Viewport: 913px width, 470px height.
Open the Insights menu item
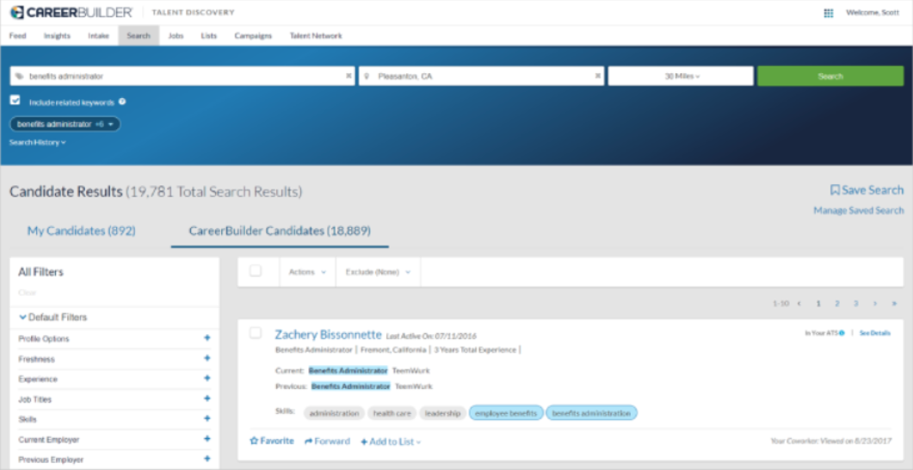(57, 35)
